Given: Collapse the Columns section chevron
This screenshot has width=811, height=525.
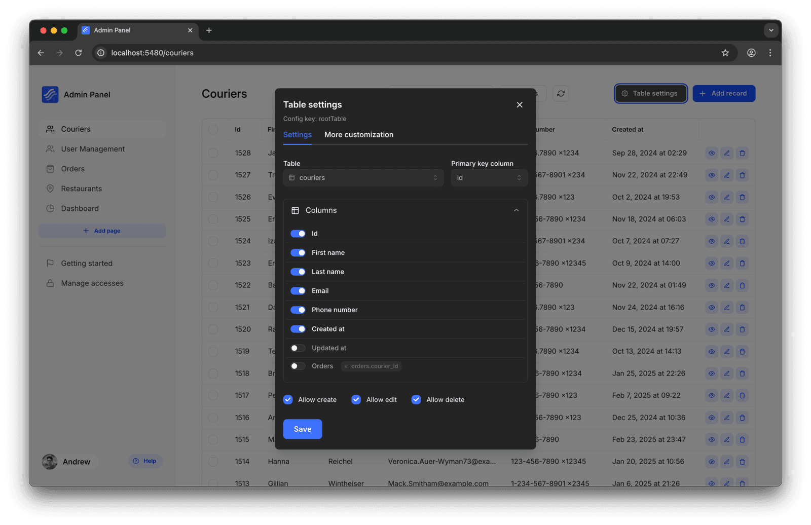Looking at the screenshot, I should pyautogui.click(x=517, y=210).
